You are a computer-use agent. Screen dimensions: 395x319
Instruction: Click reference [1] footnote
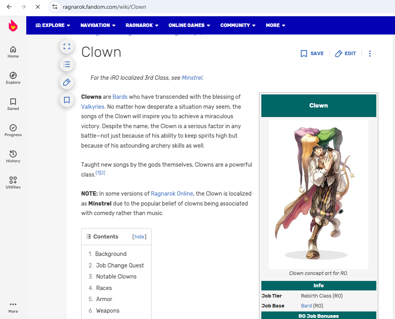pos(98,173)
